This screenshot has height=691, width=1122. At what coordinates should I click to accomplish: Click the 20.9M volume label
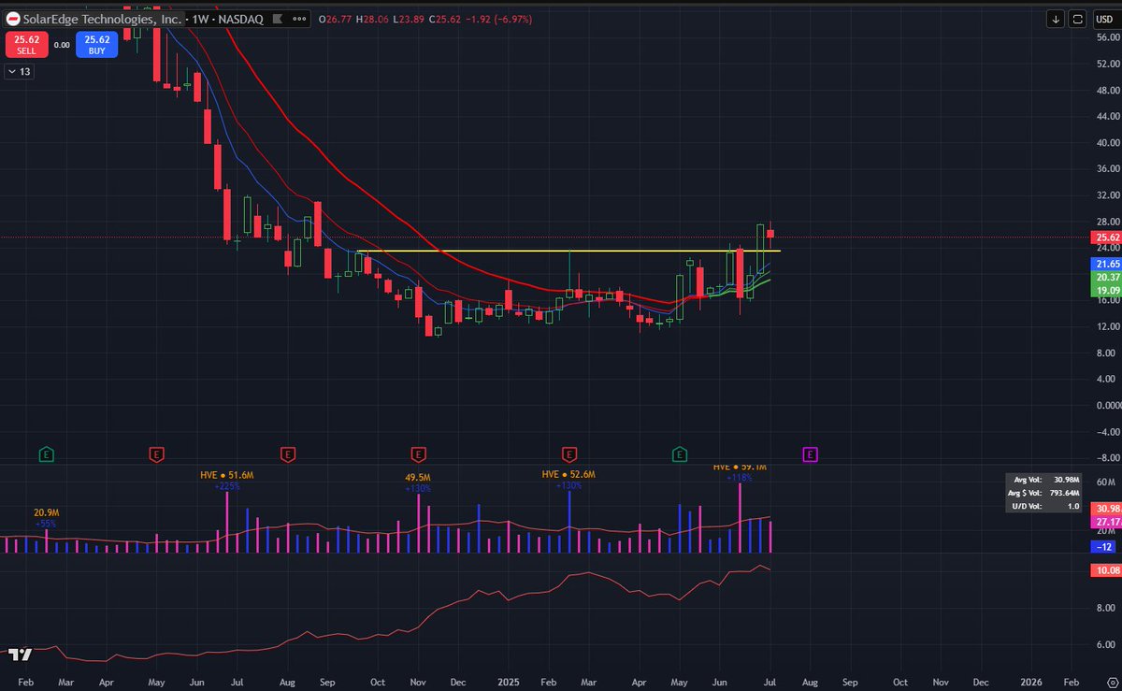click(x=47, y=512)
